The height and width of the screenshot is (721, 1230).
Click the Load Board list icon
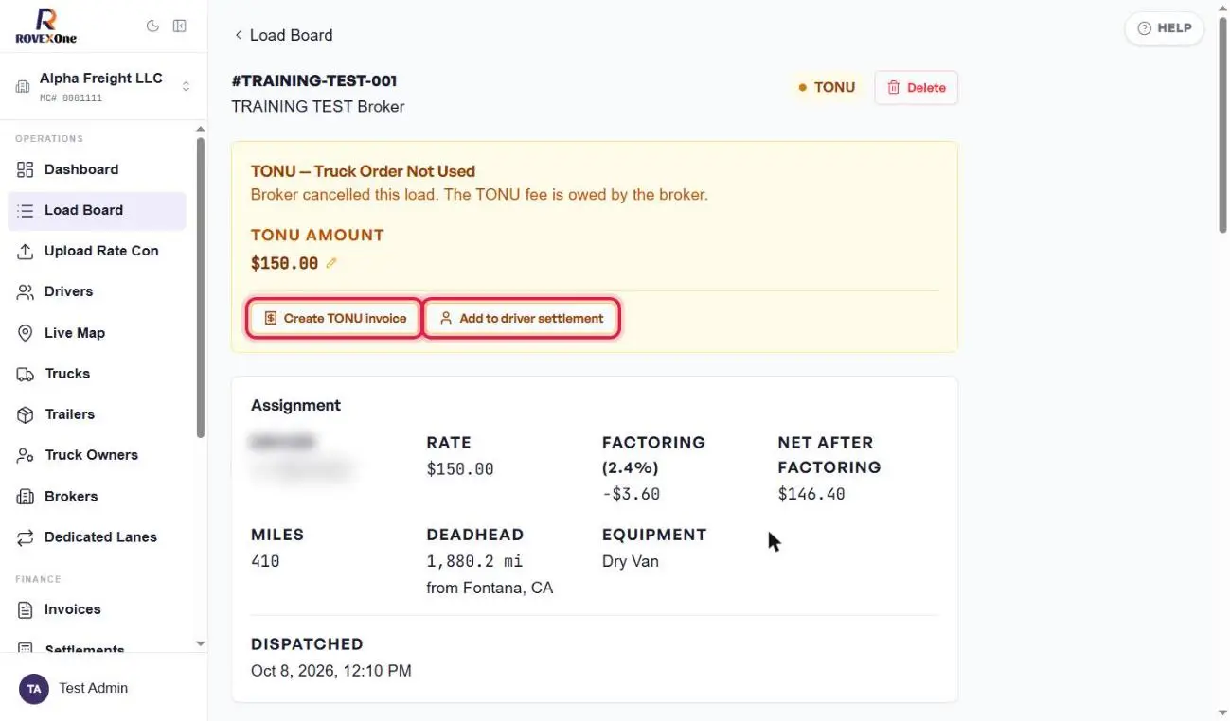[26, 210]
